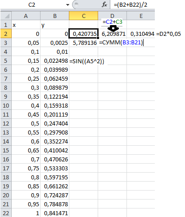The image size is (185, 217).
Task: Click the formula bar expand handle circle
Action: [77, 4]
